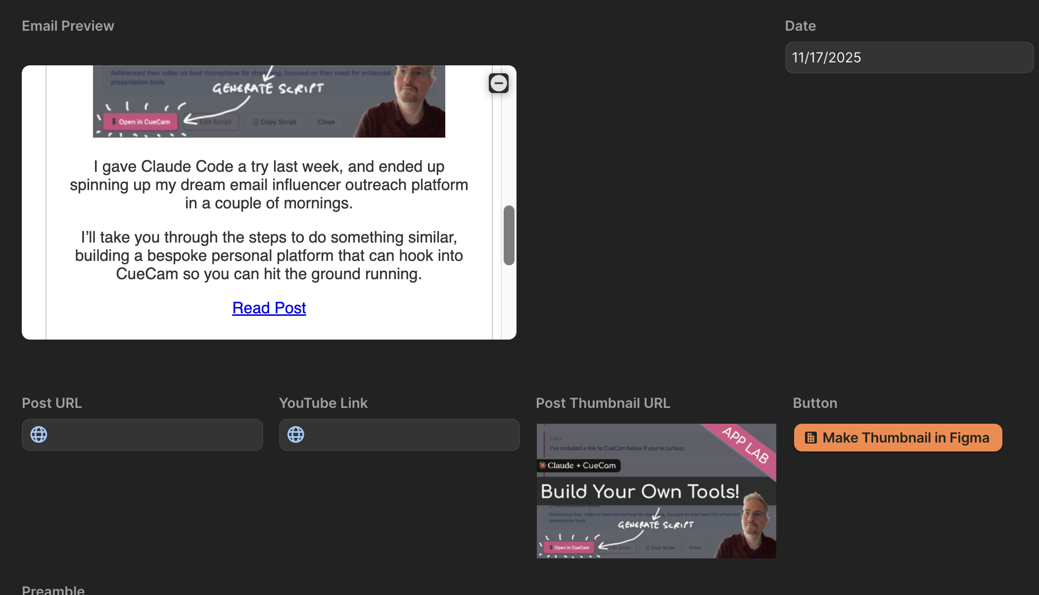Screen dimensions: 1039x595
Task: Click the Claude starburst icon on the thumbnail badge
Action: coord(542,465)
